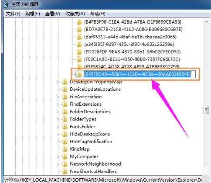Expand the HideDesktopIcons node
This screenshot has height=183, width=211.
pyautogui.click(x=58, y=134)
